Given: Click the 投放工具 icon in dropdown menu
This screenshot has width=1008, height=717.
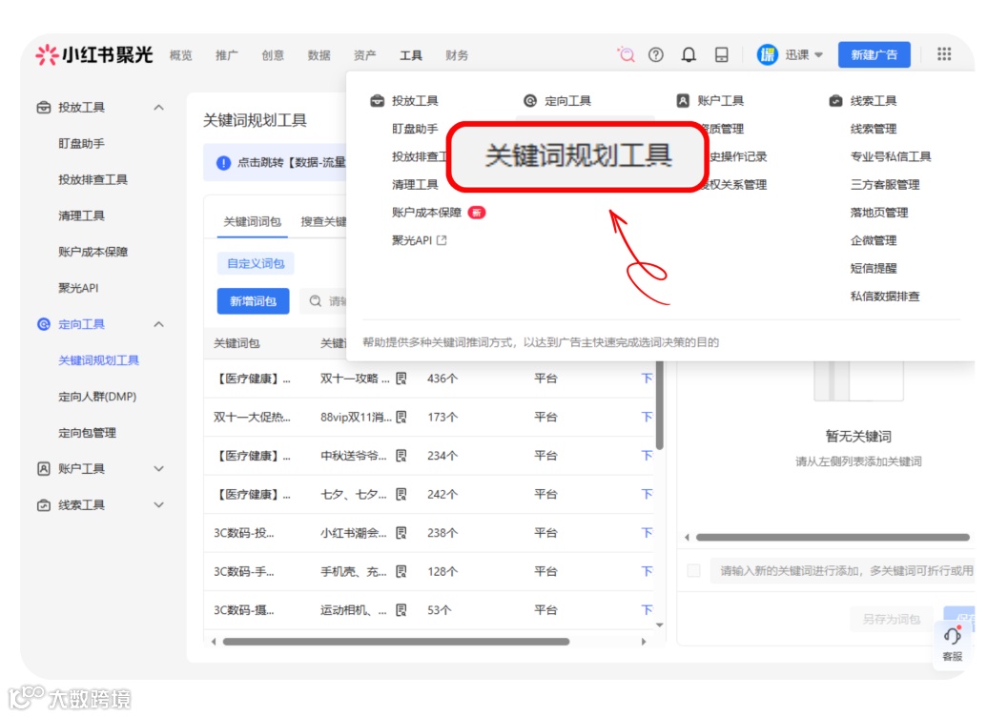Looking at the screenshot, I should click(378, 101).
